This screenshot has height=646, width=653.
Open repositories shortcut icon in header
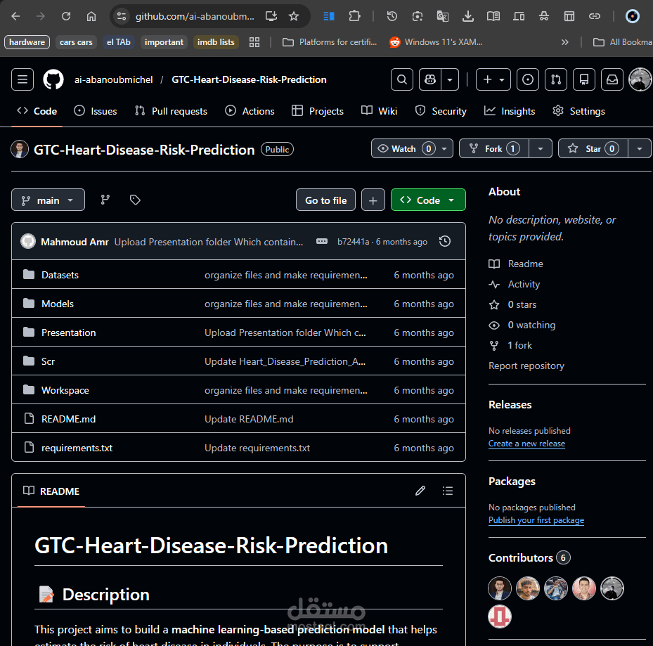pos(584,79)
